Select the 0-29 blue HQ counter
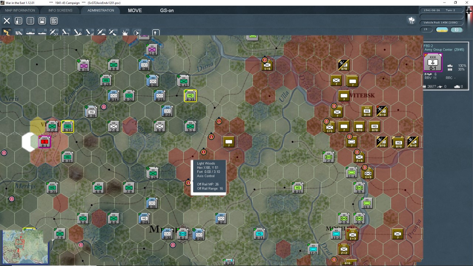The height and width of the screenshot is (266, 473). tap(144, 218)
